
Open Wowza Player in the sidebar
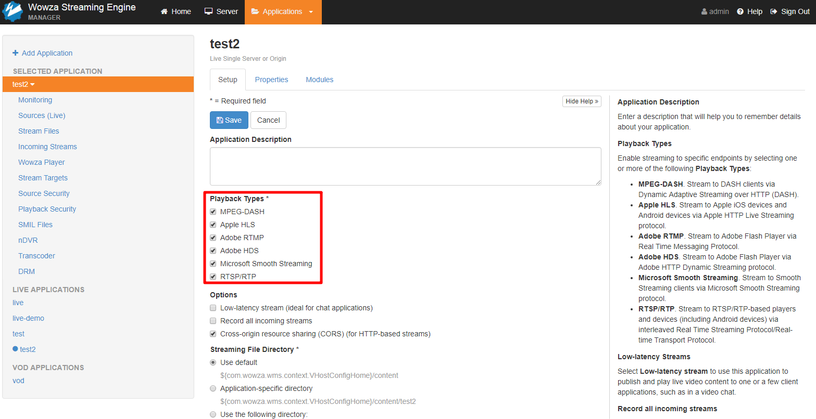tap(42, 162)
